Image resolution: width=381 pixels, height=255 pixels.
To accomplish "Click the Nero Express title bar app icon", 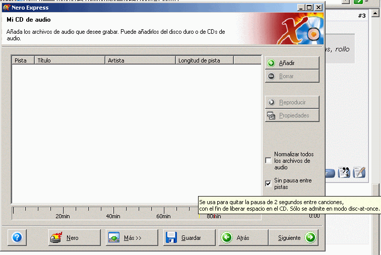I will coord(7,8).
